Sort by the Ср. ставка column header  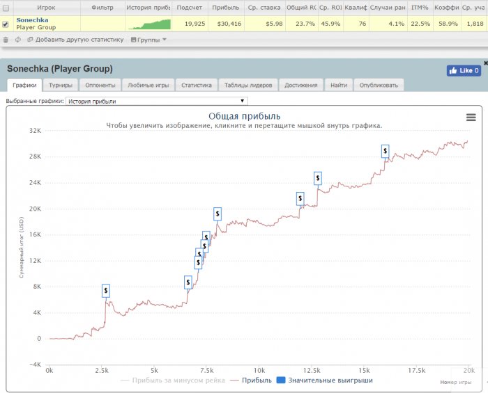coord(264,8)
